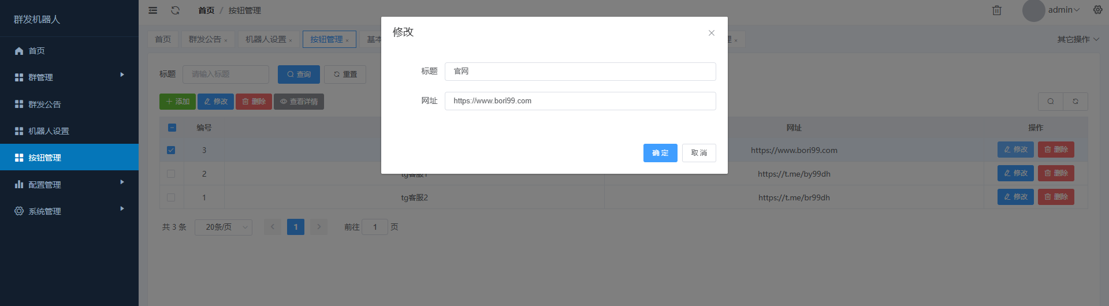The height and width of the screenshot is (306, 1109).
Task: Click the table search toggle icon
Action: click(1051, 102)
